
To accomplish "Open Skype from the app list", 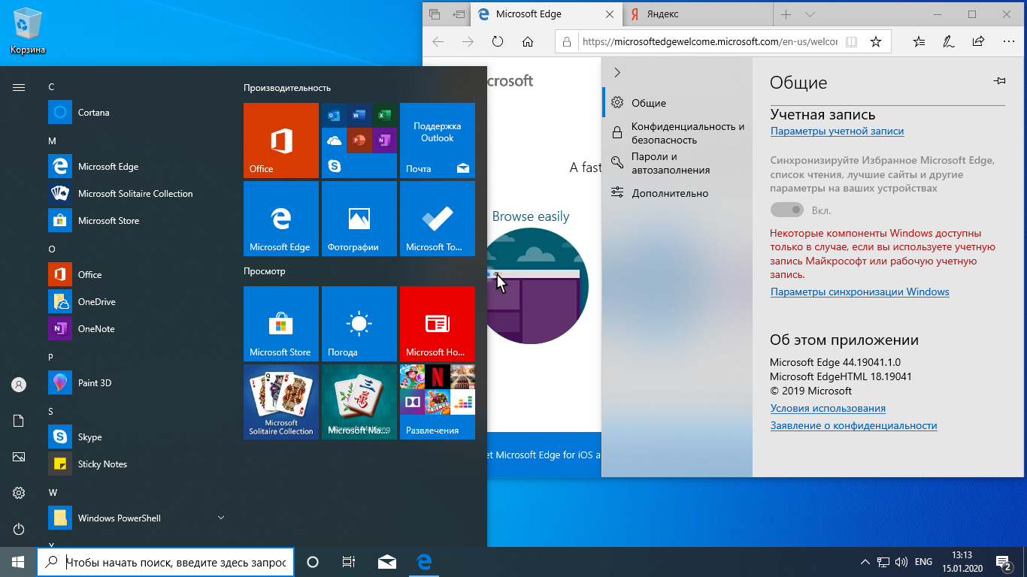I will 135,437.
